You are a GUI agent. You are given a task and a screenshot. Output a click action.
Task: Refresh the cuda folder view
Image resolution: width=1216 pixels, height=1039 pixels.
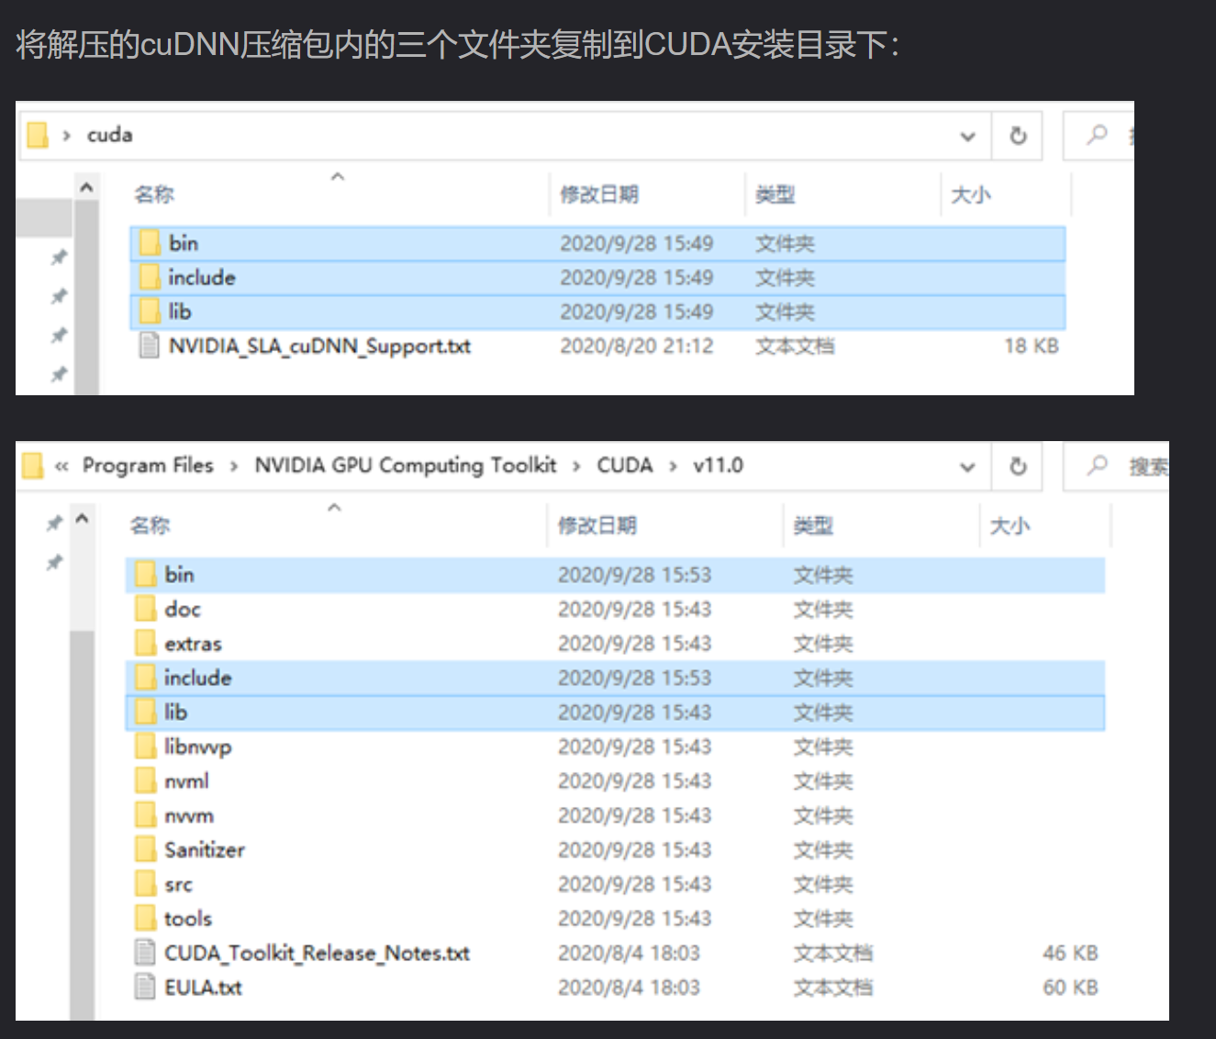[1018, 136]
